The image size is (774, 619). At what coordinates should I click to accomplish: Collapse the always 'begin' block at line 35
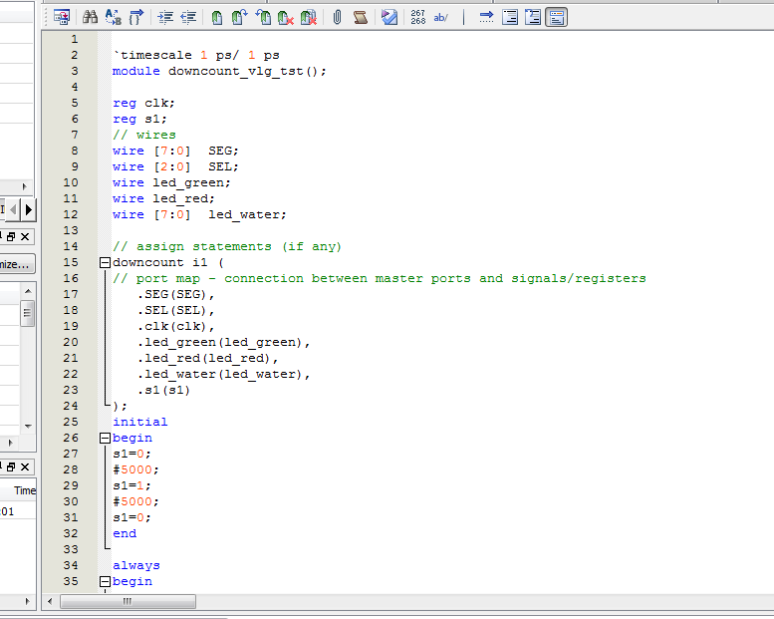coord(104,581)
